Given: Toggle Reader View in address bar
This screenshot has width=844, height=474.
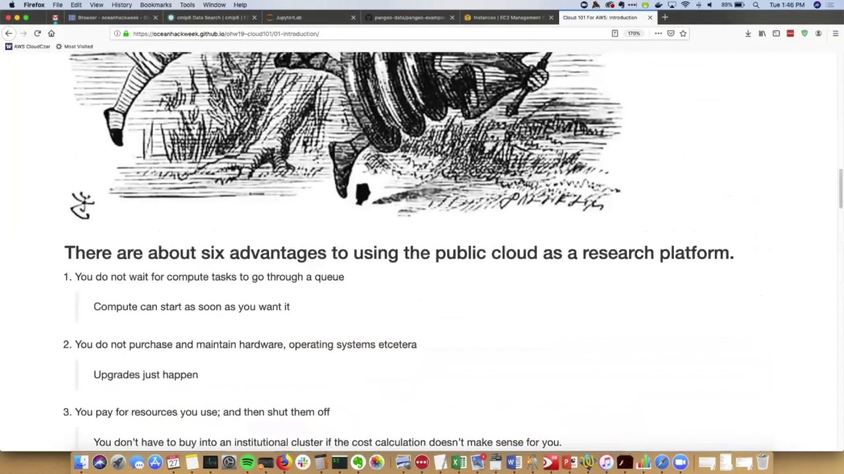Looking at the screenshot, I should click(x=615, y=34).
